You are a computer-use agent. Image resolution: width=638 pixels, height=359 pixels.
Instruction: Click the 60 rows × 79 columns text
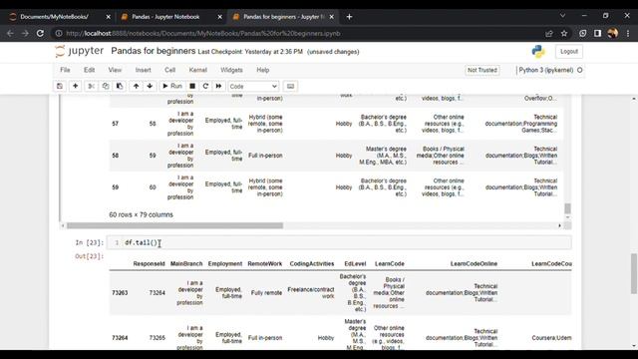[141, 214]
